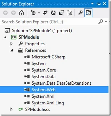111x116 pixels.
Task: Click the wrench icon beside Properties
Action: (21, 44)
